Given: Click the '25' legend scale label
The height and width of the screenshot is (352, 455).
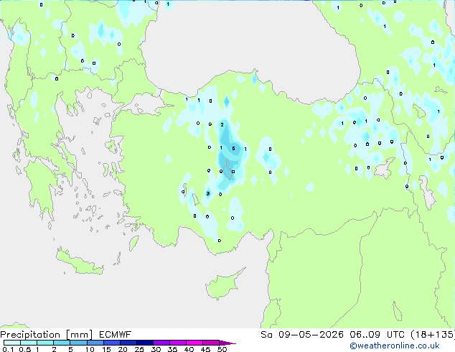Looking at the screenshot, I should 139,349.
